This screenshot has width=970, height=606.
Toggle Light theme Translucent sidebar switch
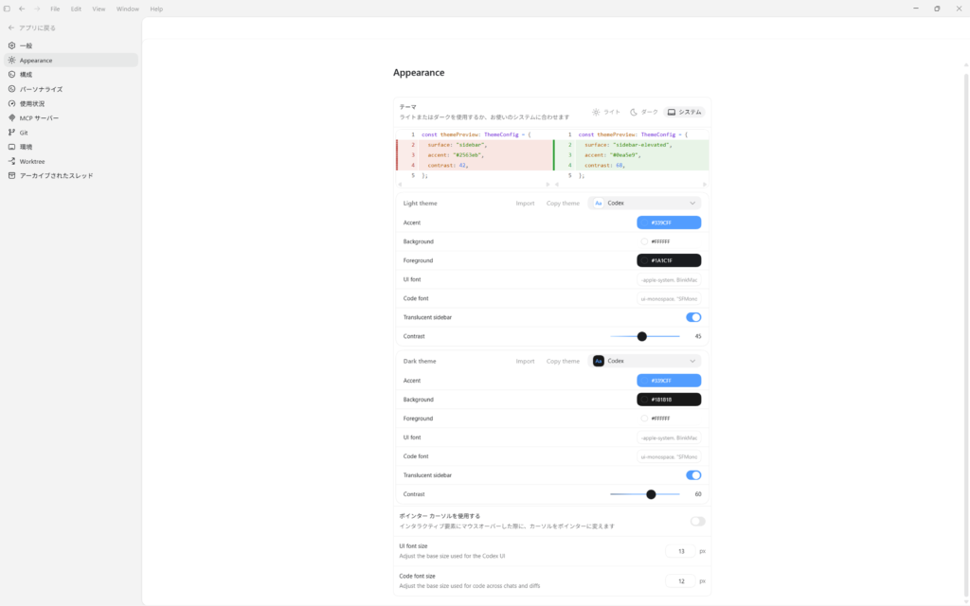[693, 317]
